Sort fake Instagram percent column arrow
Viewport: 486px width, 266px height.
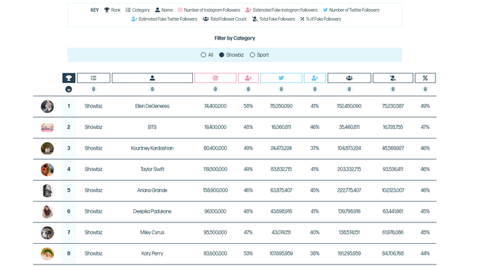[249, 89]
